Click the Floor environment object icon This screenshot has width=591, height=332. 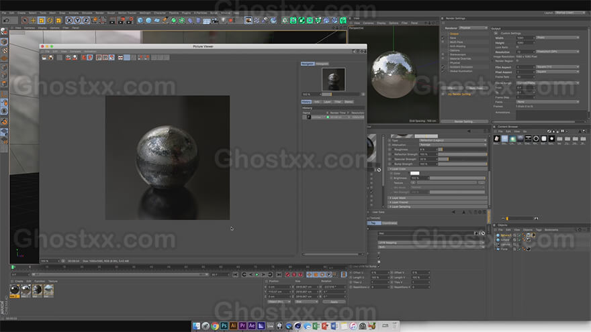click(207, 20)
